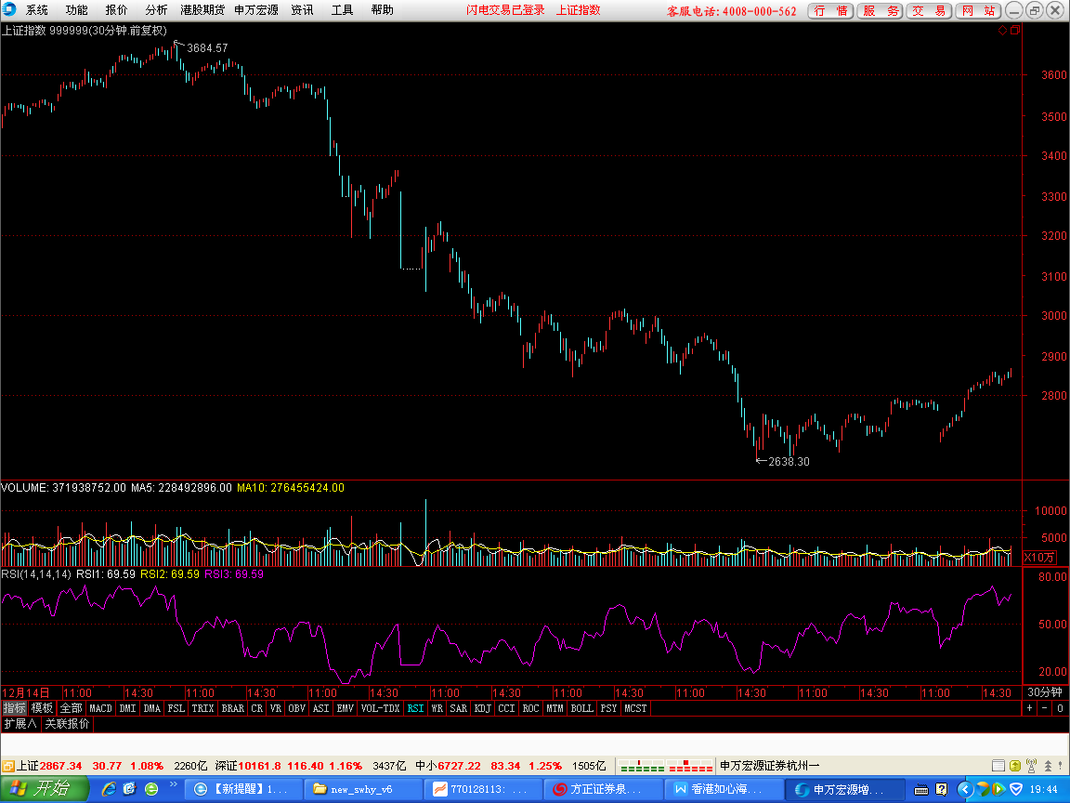Open the 工具 menu
This screenshot has width=1070, height=803.
342,10
